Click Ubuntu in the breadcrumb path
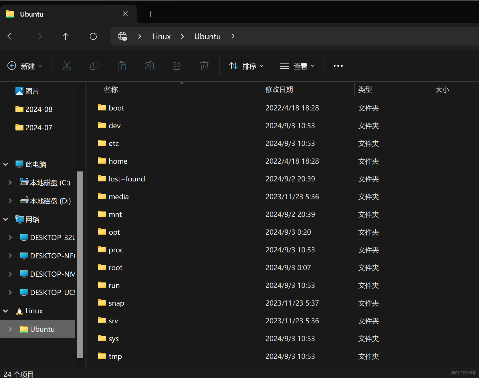 [x=207, y=37]
